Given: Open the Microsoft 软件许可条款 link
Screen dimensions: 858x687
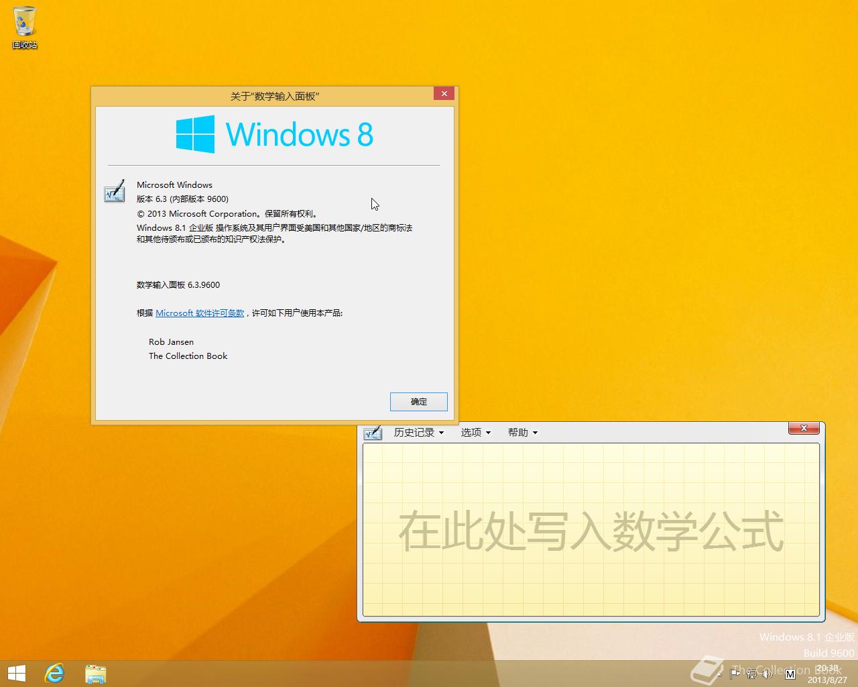Looking at the screenshot, I should pos(200,313).
